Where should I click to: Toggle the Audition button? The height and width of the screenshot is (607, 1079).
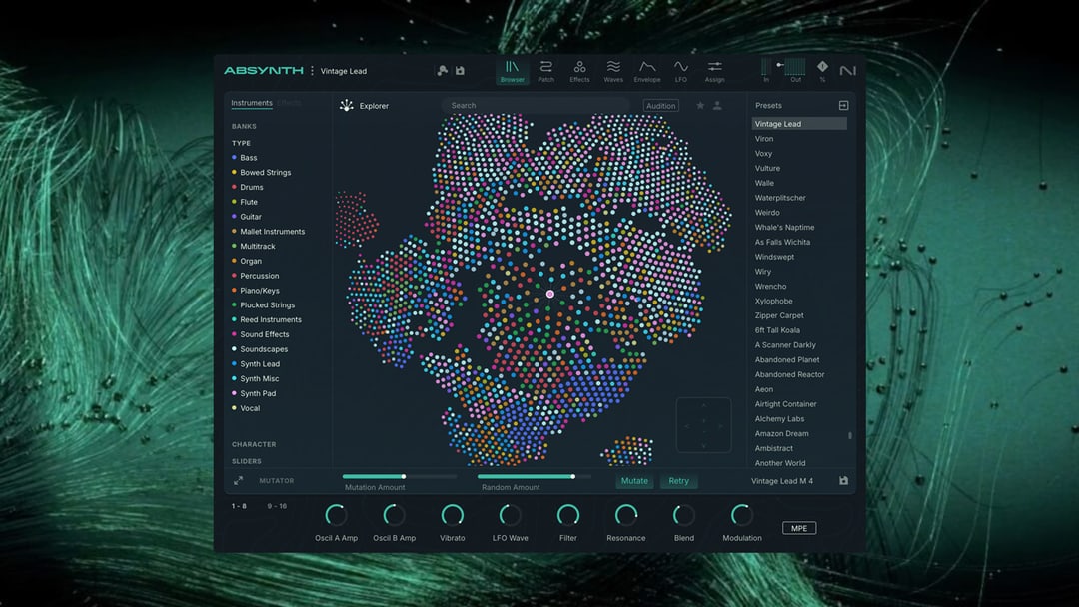tap(660, 106)
